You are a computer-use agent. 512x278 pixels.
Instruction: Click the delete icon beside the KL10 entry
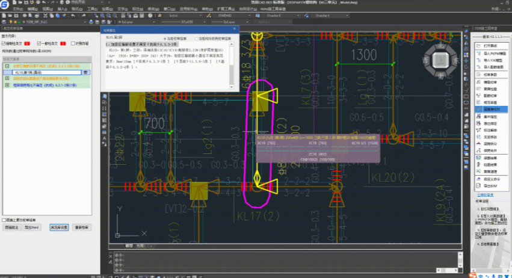click(87, 72)
